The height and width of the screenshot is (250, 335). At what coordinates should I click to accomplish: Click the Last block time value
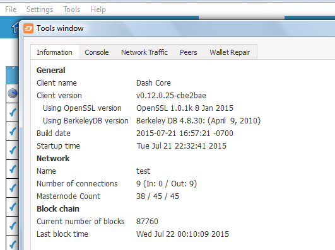point(183,234)
